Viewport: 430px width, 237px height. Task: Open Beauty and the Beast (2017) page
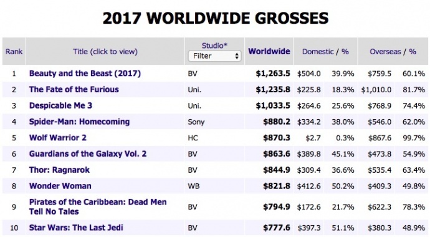[85, 74]
